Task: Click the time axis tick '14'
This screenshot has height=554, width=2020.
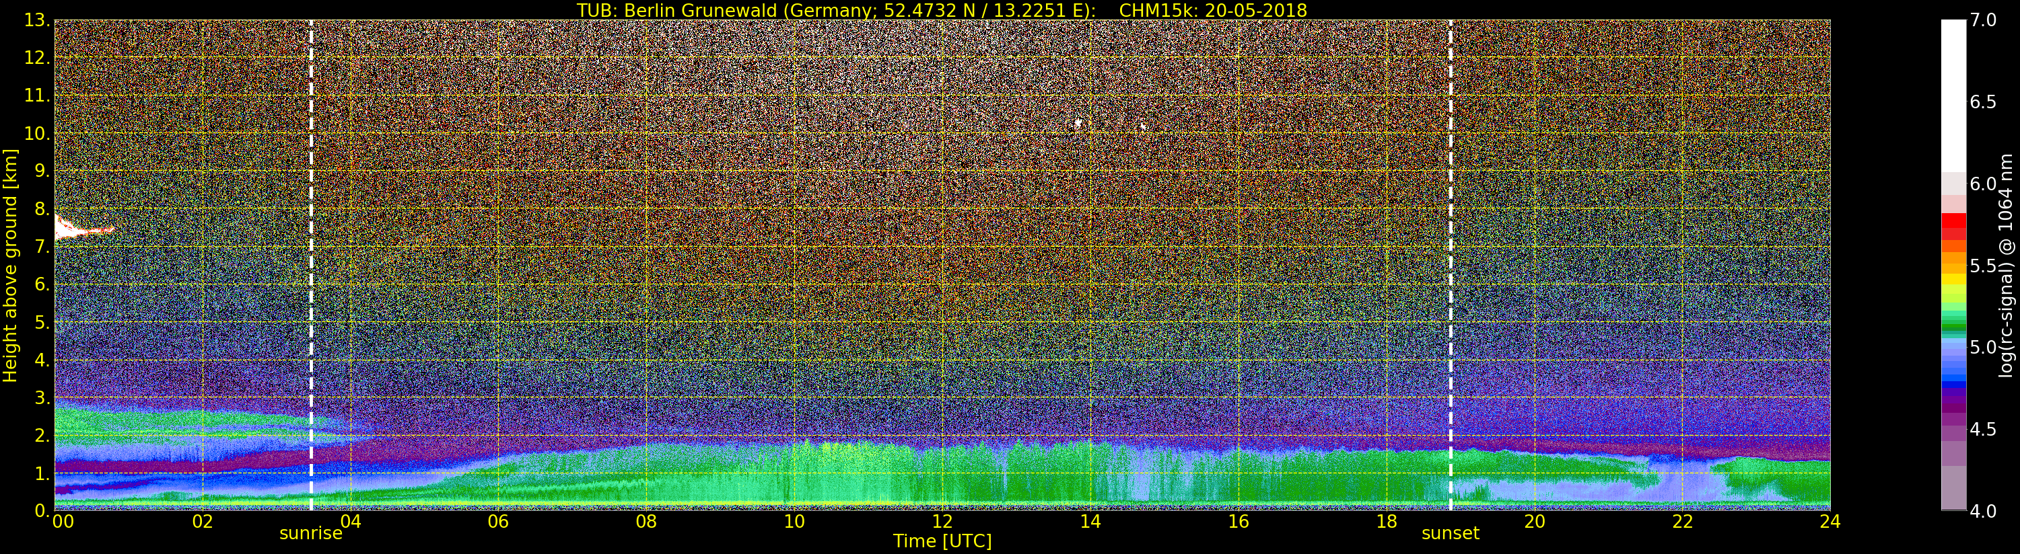Action: (x=1090, y=521)
